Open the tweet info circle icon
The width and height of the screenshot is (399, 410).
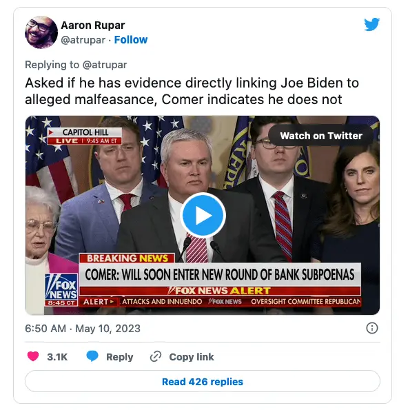372,328
